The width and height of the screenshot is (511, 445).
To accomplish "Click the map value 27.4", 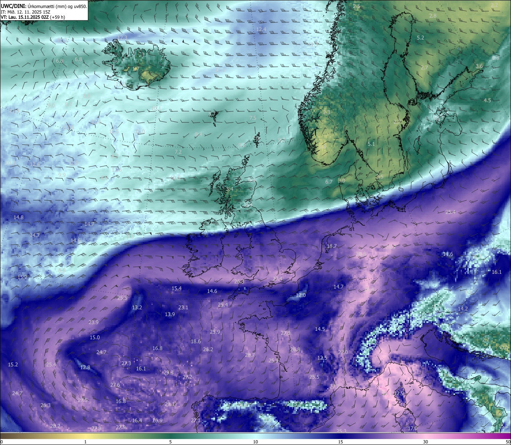I will point(278,278).
